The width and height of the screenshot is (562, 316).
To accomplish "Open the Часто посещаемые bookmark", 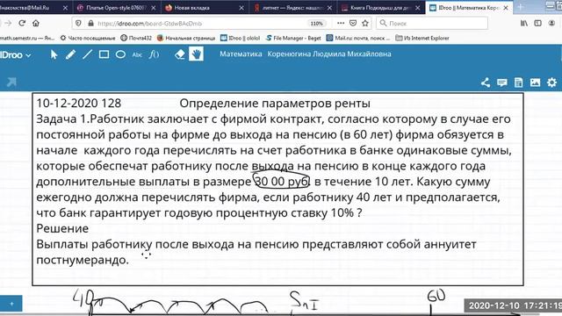I will pyautogui.click(x=88, y=38).
